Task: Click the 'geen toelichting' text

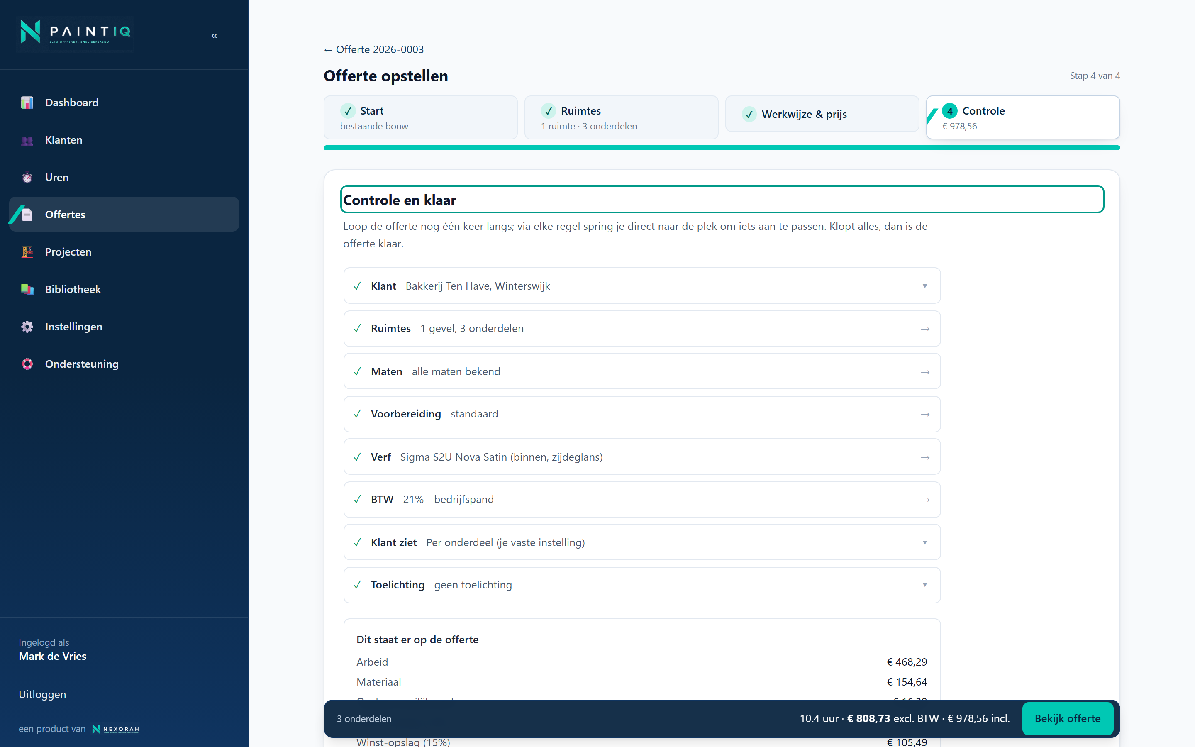Action: coord(473,585)
